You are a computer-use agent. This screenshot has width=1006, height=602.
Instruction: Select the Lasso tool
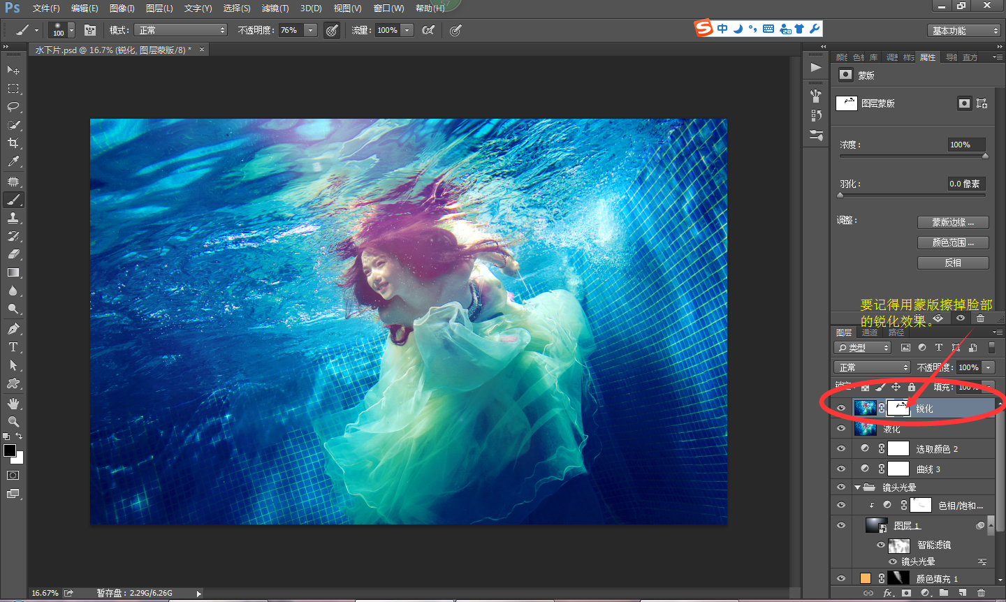[13, 107]
